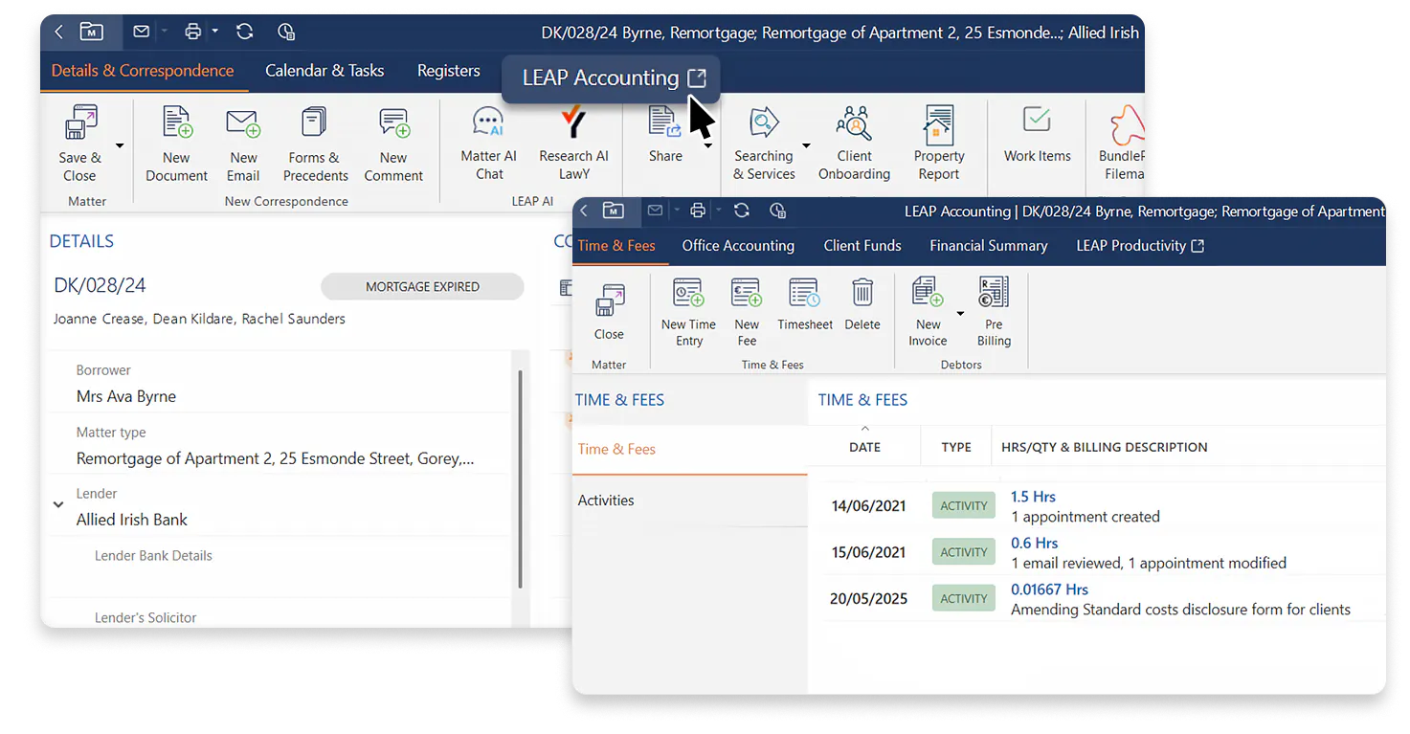The image size is (1410, 734).
Task: Open the LEAP Accounting tab in the matter window
Action: [x=613, y=78]
